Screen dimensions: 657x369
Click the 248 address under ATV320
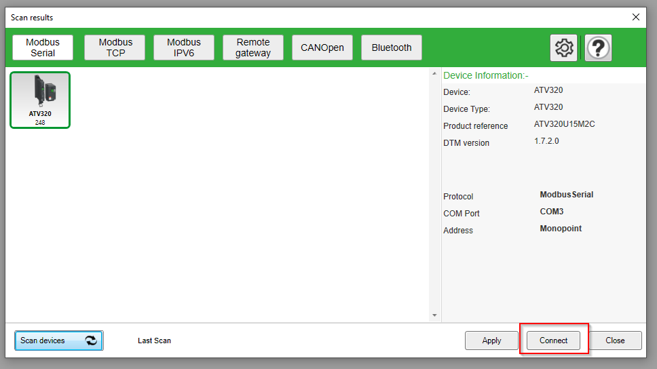[x=40, y=123]
